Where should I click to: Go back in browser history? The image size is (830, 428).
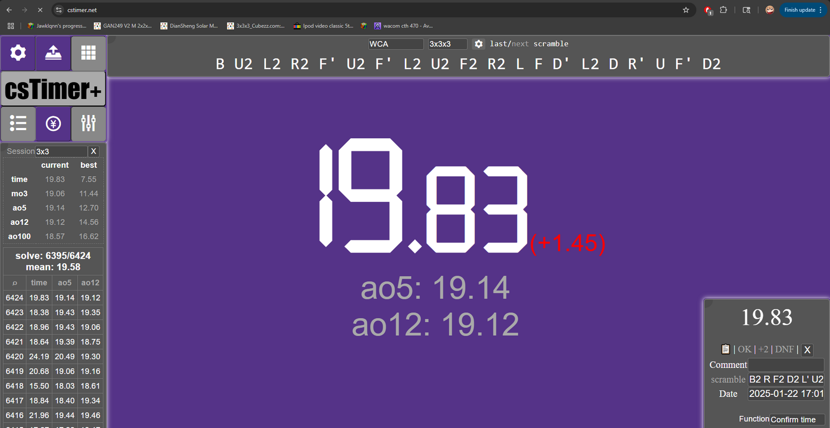point(9,10)
